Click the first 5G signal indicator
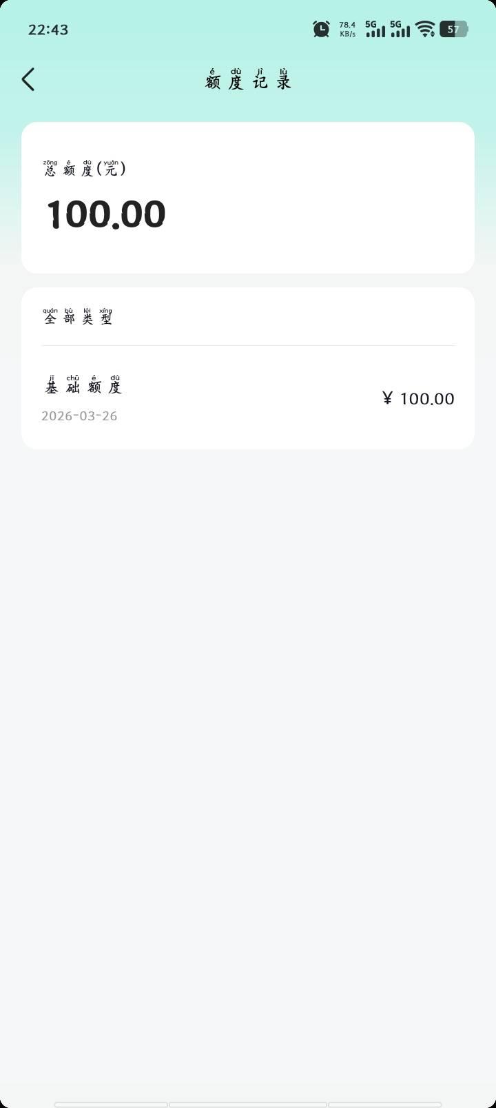 tap(375, 29)
